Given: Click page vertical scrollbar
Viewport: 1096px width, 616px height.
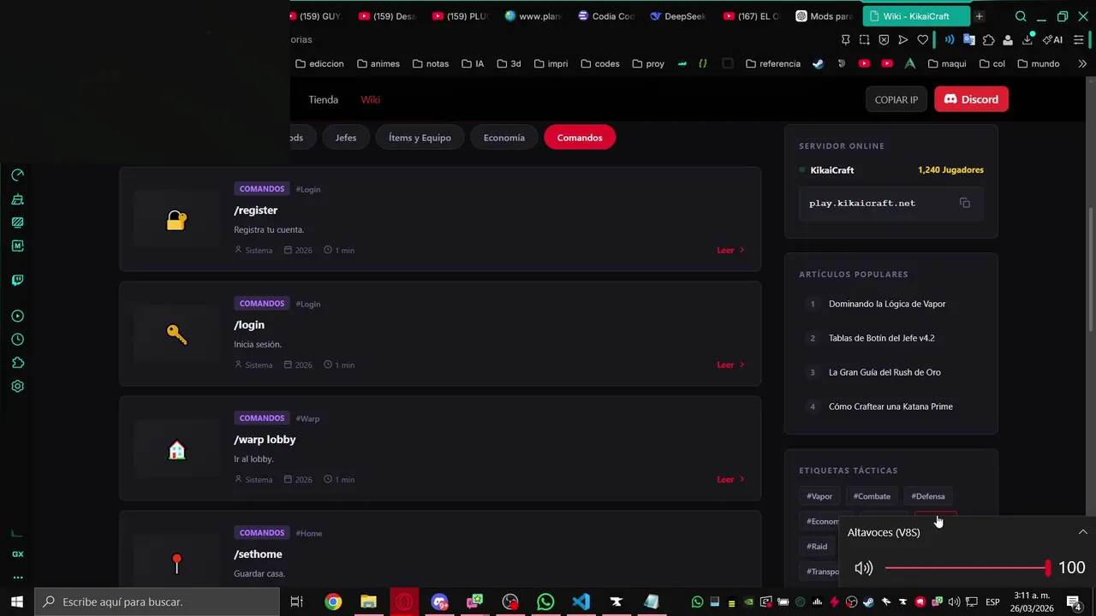Looking at the screenshot, I should click(x=1090, y=269).
